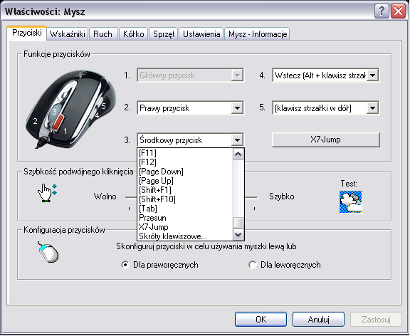The height and width of the screenshot is (336, 410).
Task: Click the mouse picture in Funkcje przycisków
Action: (71, 110)
